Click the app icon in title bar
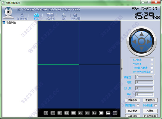Viewport: 162px width, 119px height. tap(3, 3)
